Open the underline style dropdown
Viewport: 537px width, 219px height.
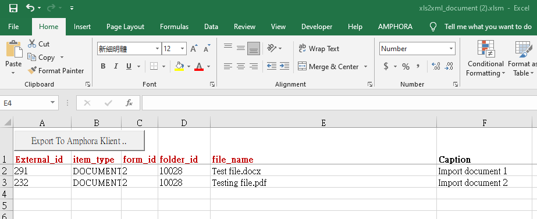coord(138,66)
